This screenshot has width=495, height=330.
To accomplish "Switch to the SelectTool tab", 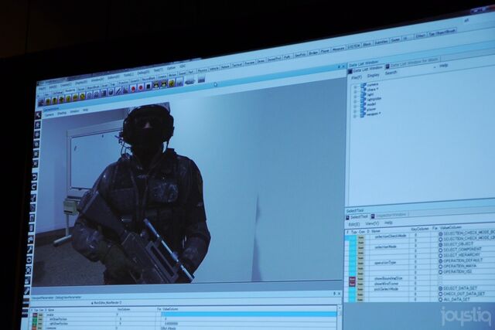I will pos(357,217).
